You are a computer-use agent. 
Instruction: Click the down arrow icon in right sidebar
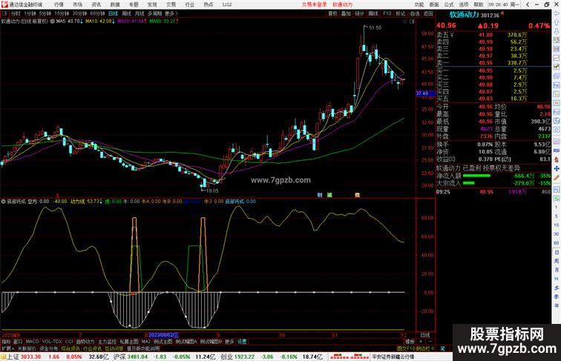[x=557, y=31]
